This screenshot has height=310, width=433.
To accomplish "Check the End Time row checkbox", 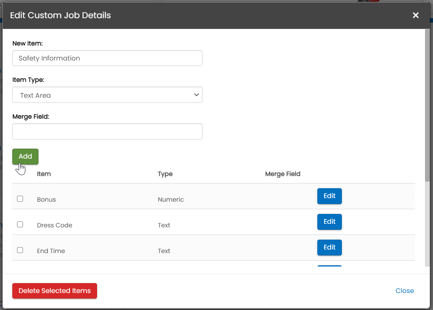I will [x=20, y=250].
